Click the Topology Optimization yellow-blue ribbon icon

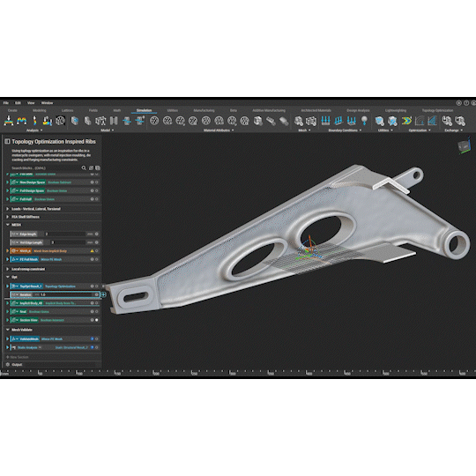click(x=406, y=121)
